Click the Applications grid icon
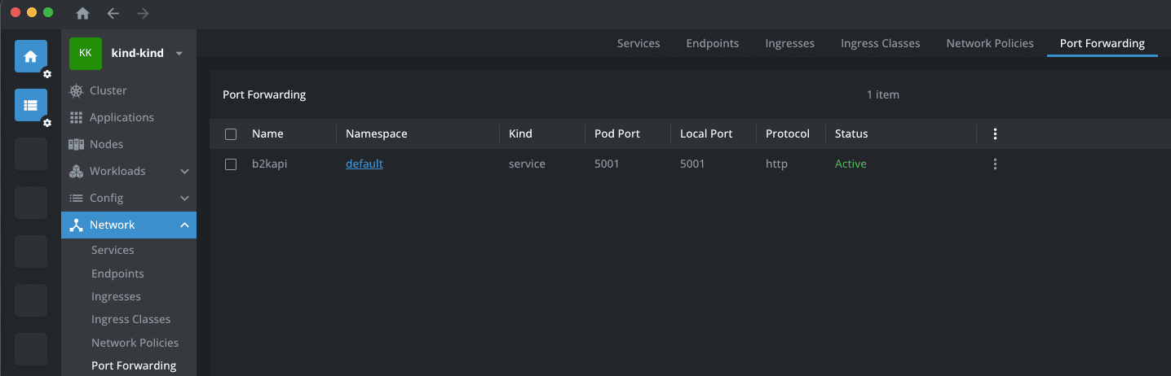This screenshot has width=1171, height=376. click(77, 117)
